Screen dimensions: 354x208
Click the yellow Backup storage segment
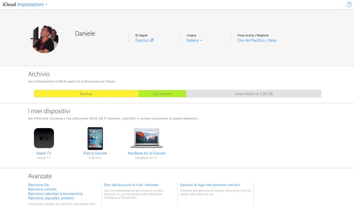86,94
